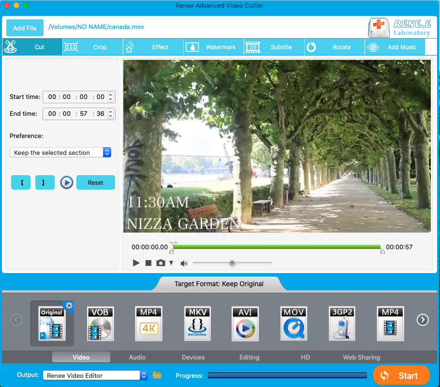Preview selected section with round play icon
This screenshot has width=440, height=387.
[67, 182]
